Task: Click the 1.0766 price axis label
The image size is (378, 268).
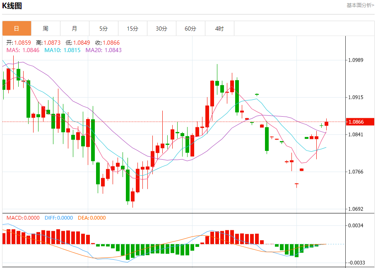Action: (x=356, y=172)
